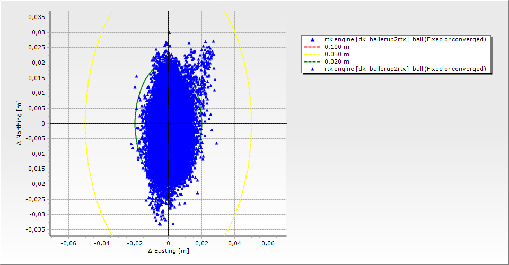Click the 0,03 Northing axis label
Screen dimensions: 509x265
click(38, 32)
